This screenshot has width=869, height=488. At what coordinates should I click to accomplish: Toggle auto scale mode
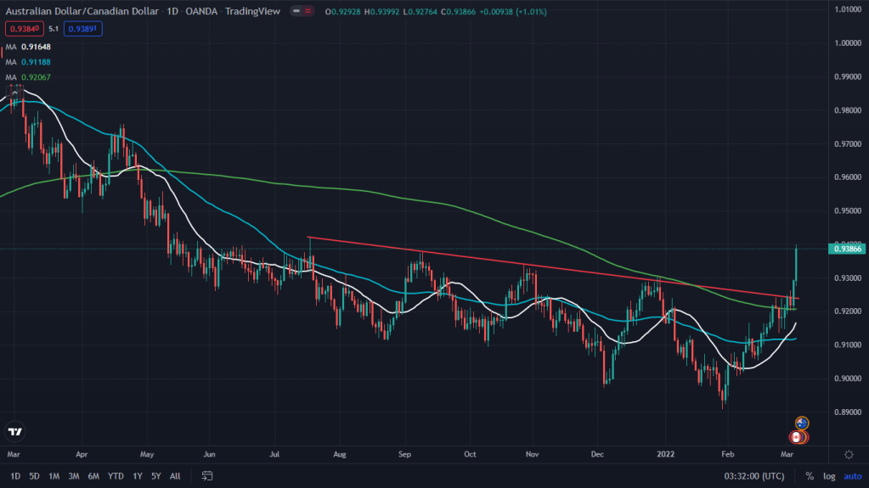tap(850, 476)
